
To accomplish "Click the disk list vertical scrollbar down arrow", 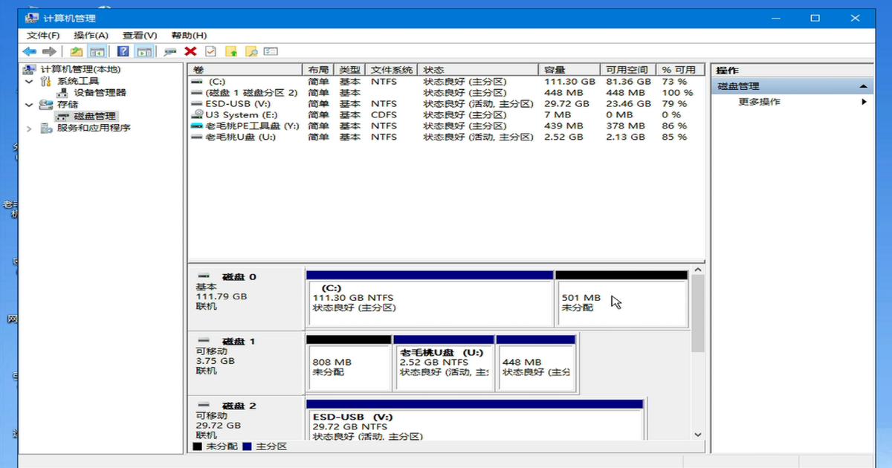I will [x=697, y=435].
